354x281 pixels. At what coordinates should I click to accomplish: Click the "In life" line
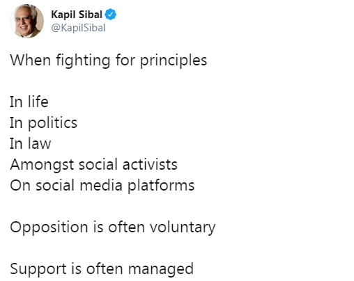(29, 102)
